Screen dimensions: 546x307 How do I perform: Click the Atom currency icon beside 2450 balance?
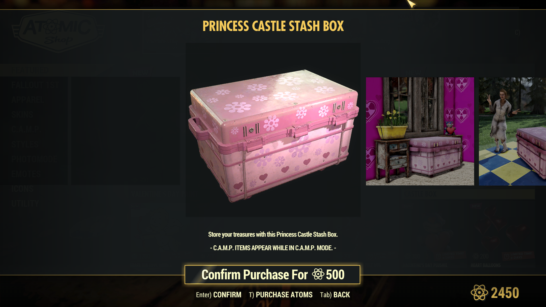coord(479,293)
